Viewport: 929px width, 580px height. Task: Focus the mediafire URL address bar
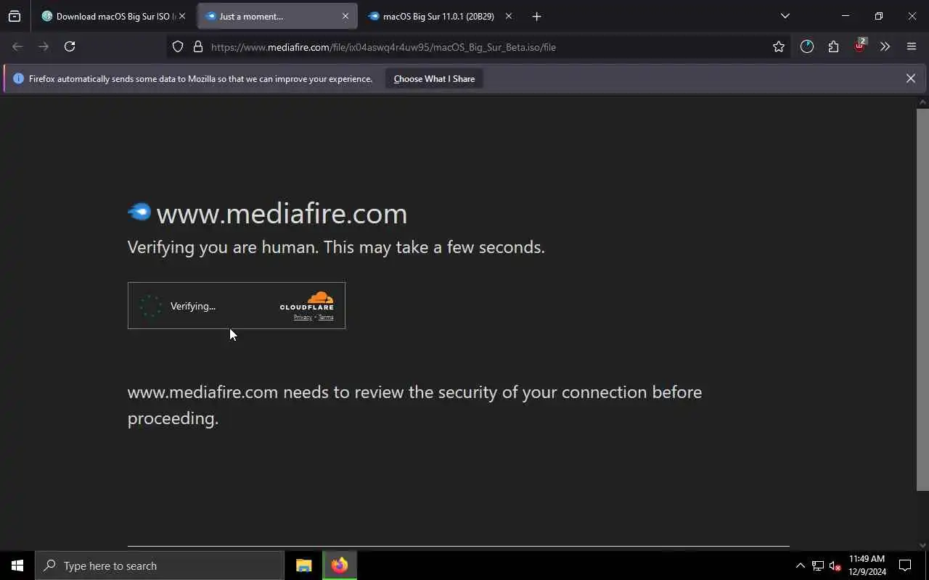[479, 47]
